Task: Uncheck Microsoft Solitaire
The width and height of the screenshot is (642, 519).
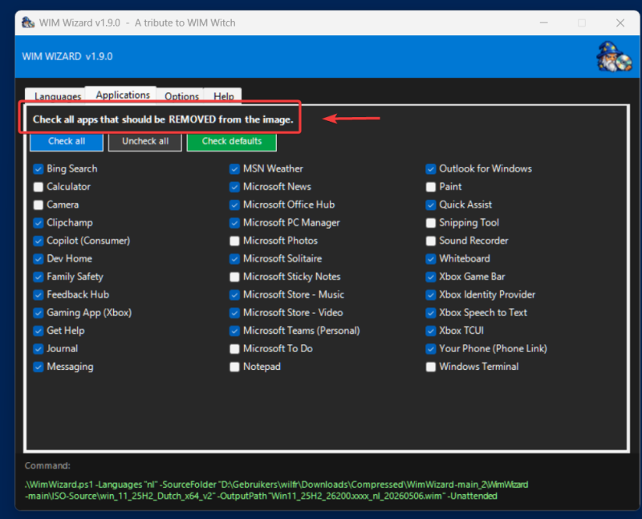Action: [x=234, y=259]
